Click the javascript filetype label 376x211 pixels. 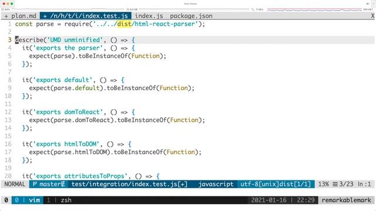pos(216,184)
